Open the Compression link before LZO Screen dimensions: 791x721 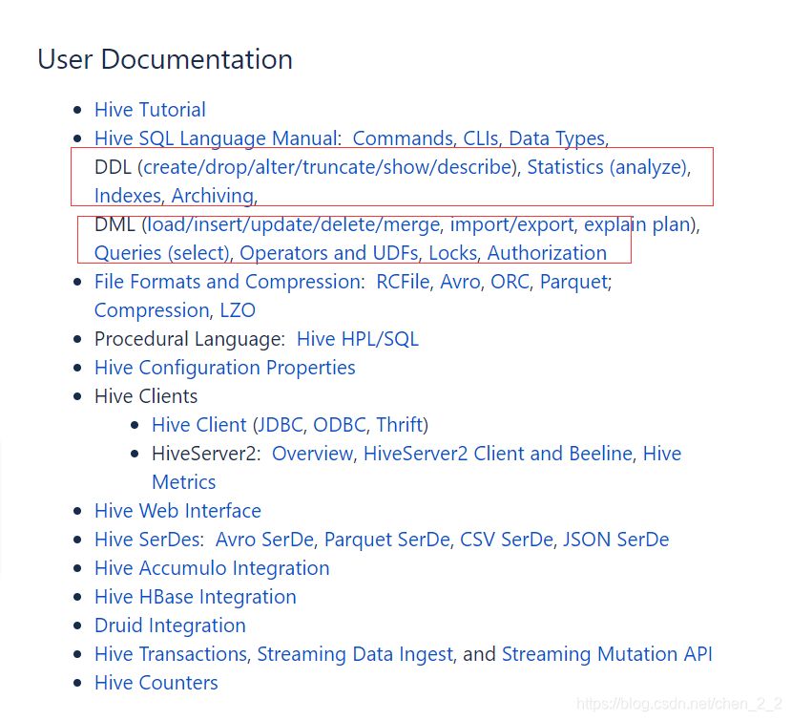152,310
